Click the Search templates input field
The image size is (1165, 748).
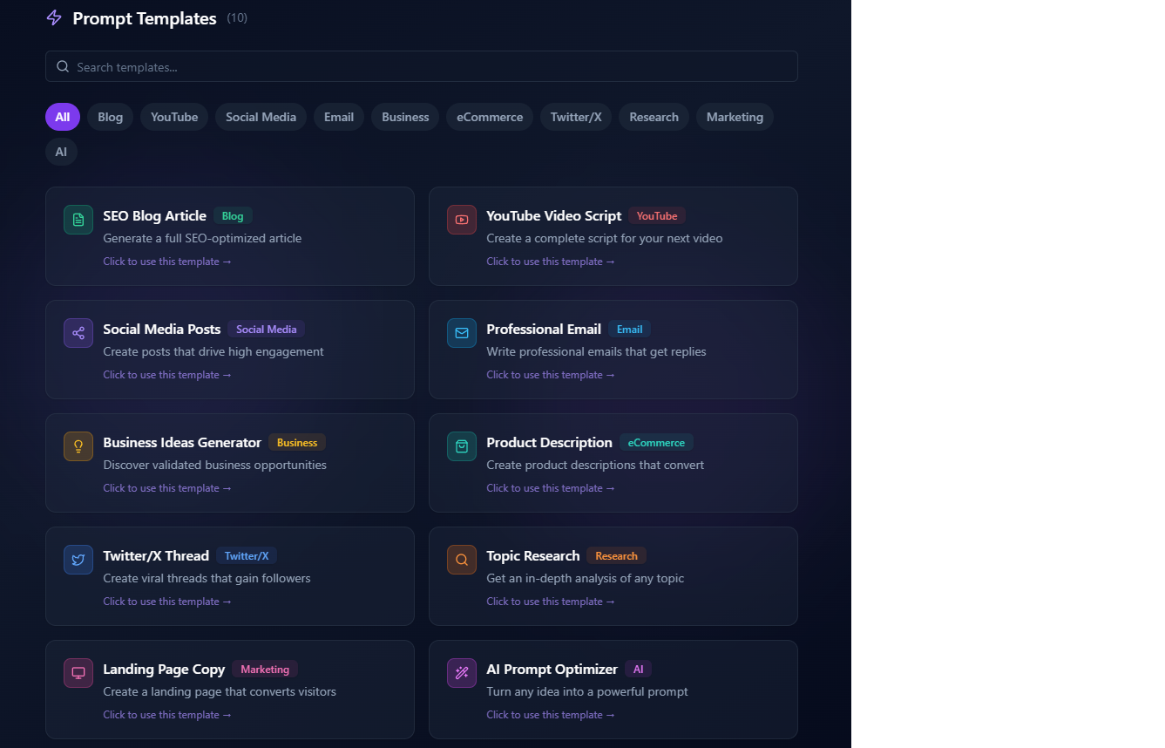point(421,66)
